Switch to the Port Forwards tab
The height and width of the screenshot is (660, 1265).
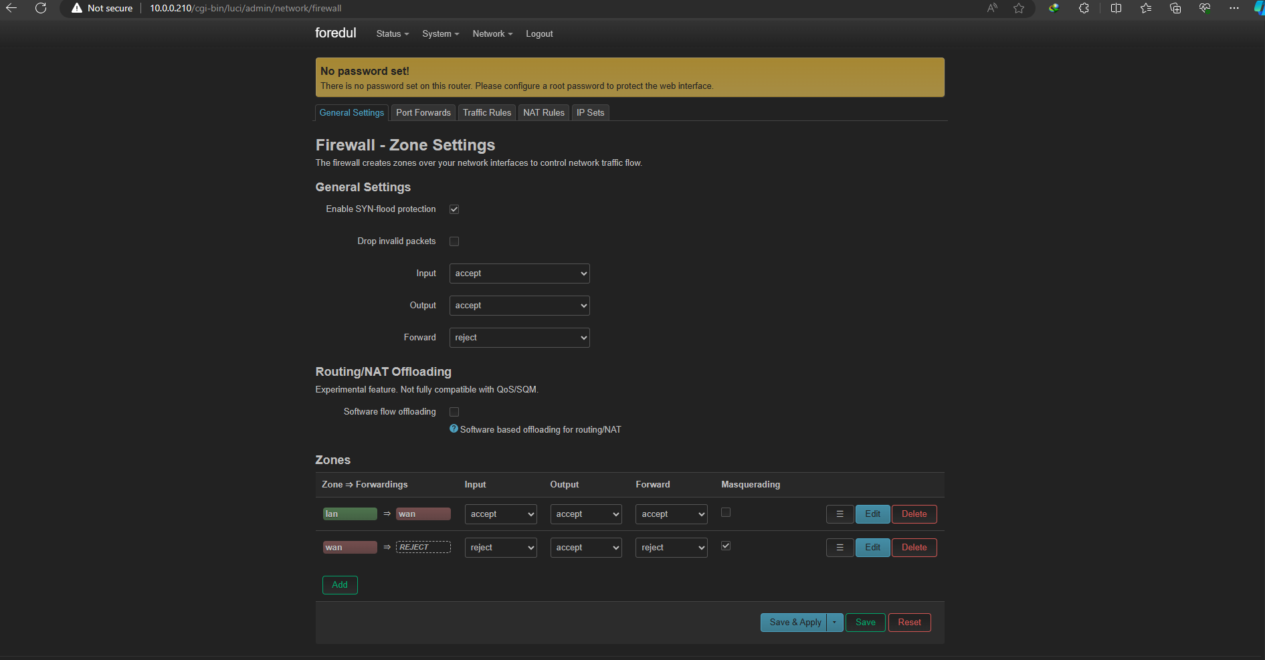pos(423,112)
